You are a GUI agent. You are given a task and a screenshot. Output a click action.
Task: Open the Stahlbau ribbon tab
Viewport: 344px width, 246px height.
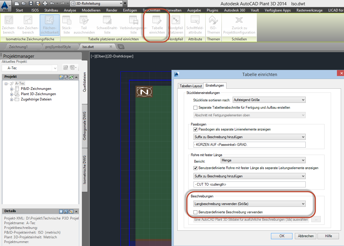pyautogui.click(x=51, y=10)
